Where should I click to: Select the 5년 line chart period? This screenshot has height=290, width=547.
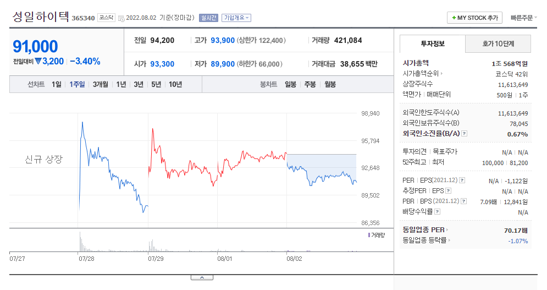click(156, 85)
